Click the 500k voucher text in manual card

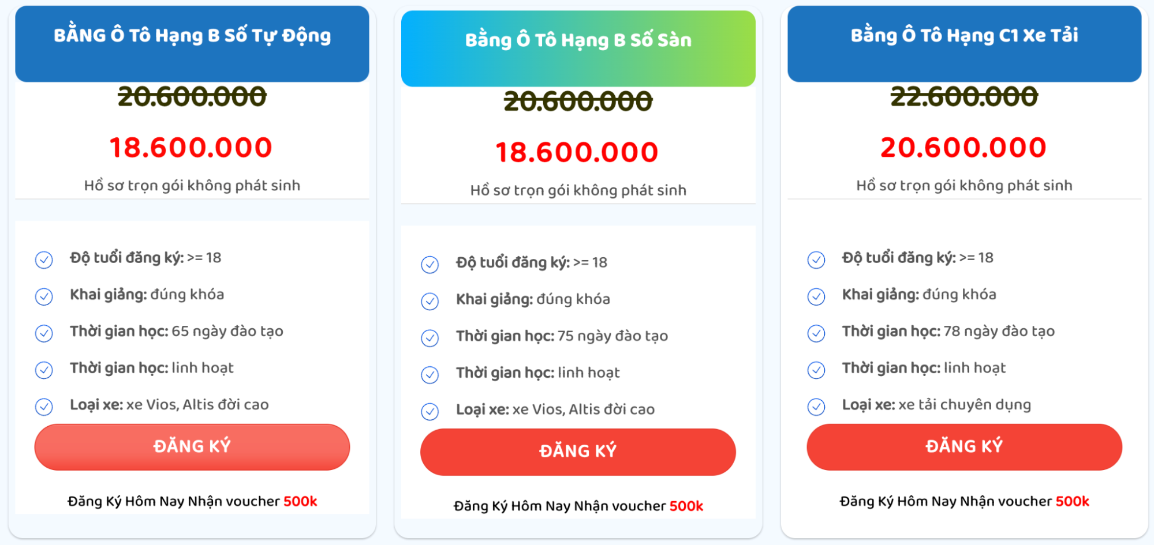coord(686,506)
